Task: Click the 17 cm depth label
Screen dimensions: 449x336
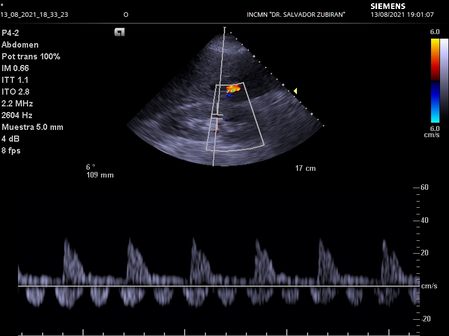Action: [x=305, y=167]
